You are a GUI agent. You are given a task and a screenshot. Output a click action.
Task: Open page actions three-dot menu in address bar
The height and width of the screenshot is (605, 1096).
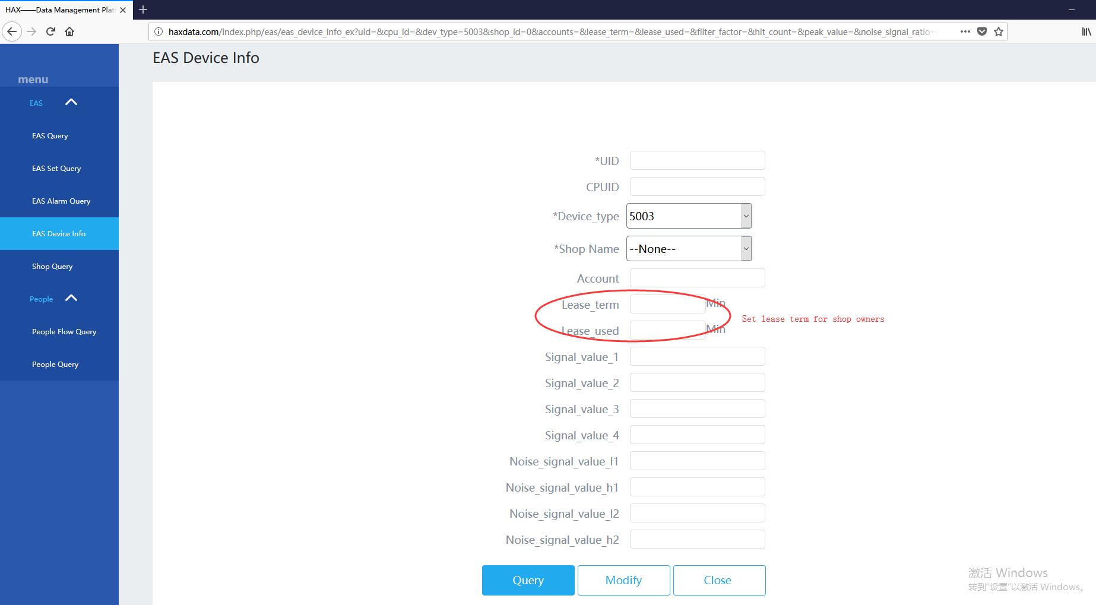965,31
